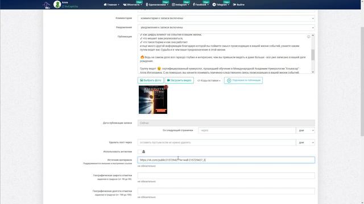
Task: Click the Дата публикации записи field
Action: click(x=226, y=123)
